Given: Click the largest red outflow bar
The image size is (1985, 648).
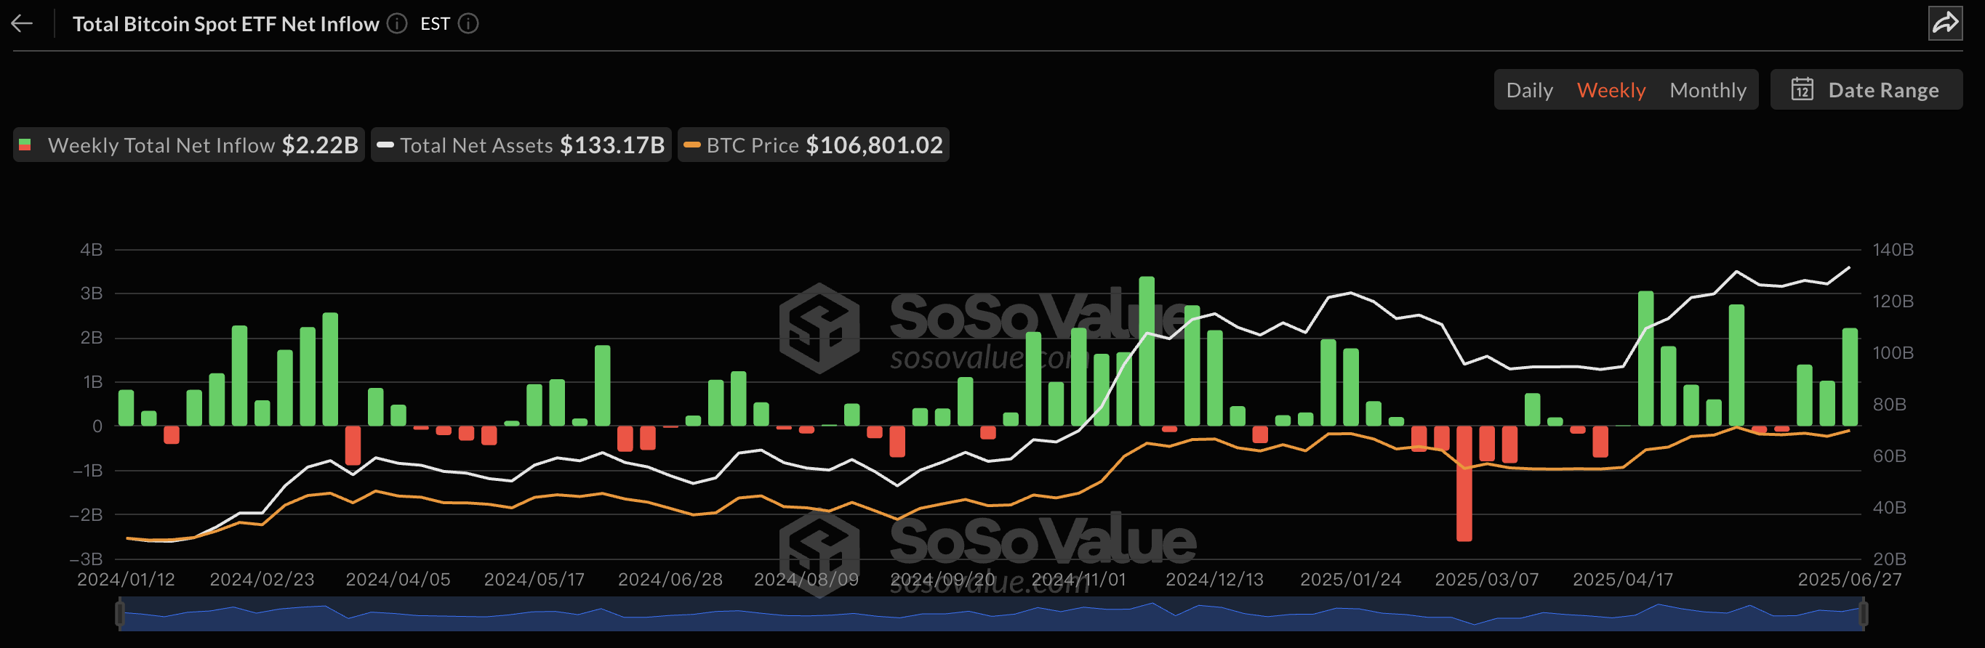Looking at the screenshot, I should [1464, 483].
